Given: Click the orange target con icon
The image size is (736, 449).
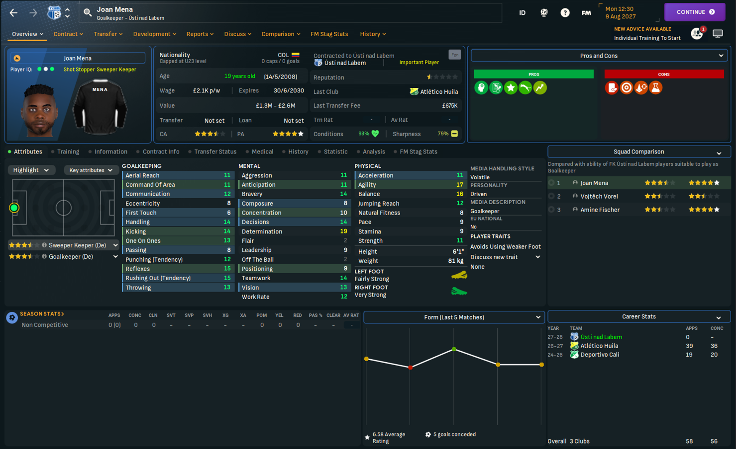Looking at the screenshot, I should (627, 88).
